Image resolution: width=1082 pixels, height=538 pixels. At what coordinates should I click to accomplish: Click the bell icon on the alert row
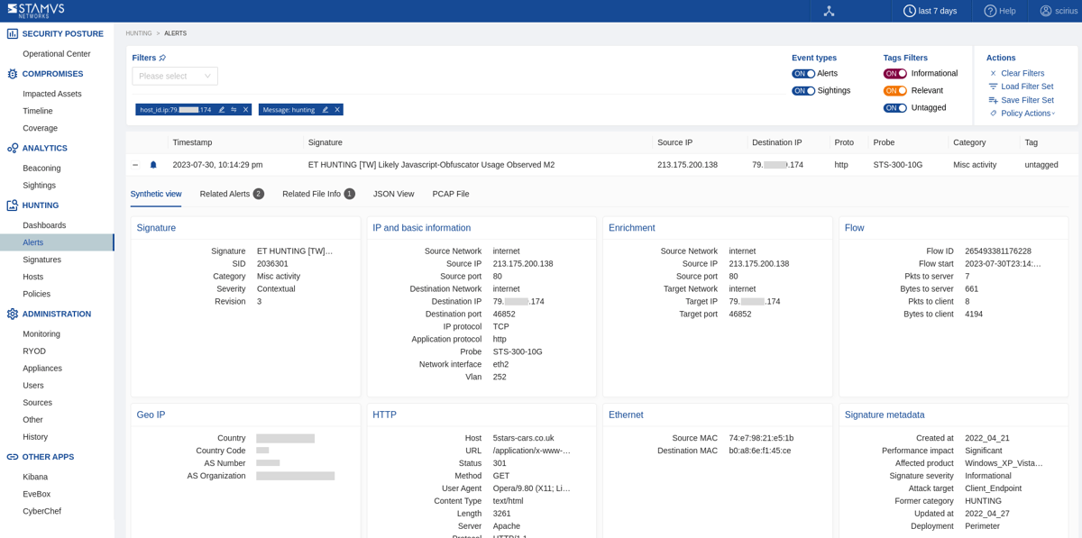[x=153, y=165]
